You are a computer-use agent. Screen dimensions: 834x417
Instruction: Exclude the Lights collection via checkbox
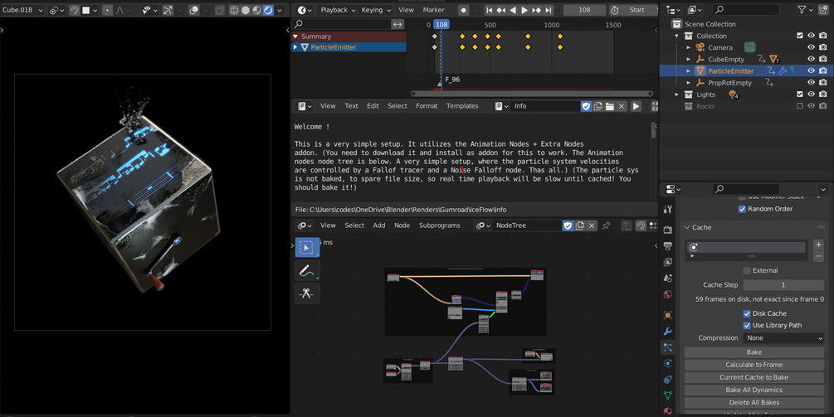coord(799,94)
